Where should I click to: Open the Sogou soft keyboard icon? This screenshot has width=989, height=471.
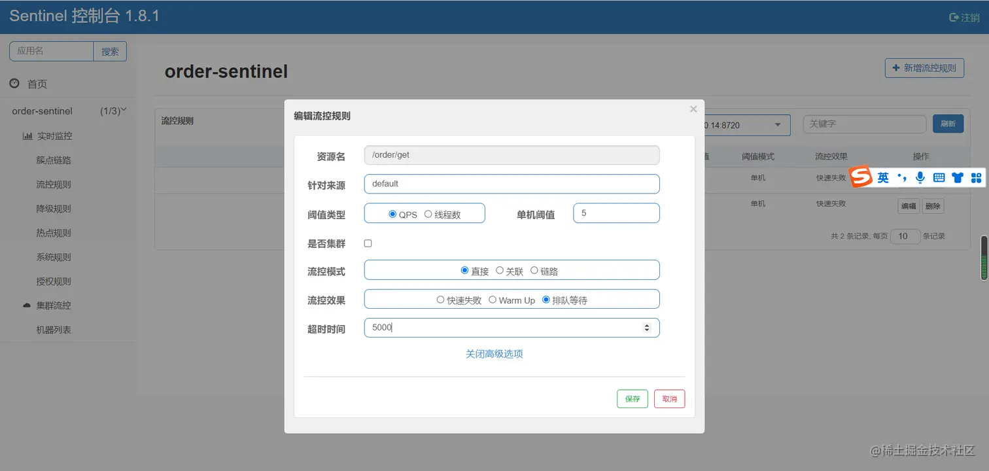pyautogui.click(x=939, y=177)
